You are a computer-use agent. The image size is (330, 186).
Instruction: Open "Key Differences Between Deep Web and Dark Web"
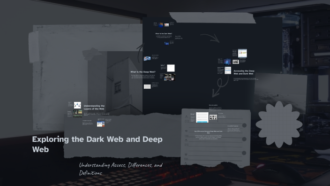pyautogui.click(x=208, y=132)
